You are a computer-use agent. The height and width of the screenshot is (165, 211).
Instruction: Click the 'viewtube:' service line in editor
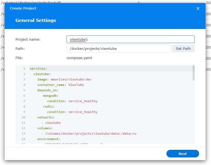(42, 74)
